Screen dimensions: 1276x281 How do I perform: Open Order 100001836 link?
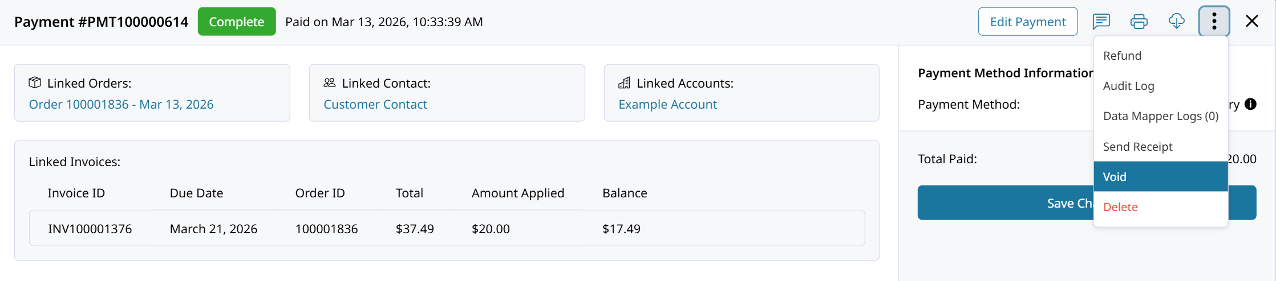[121, 105]
